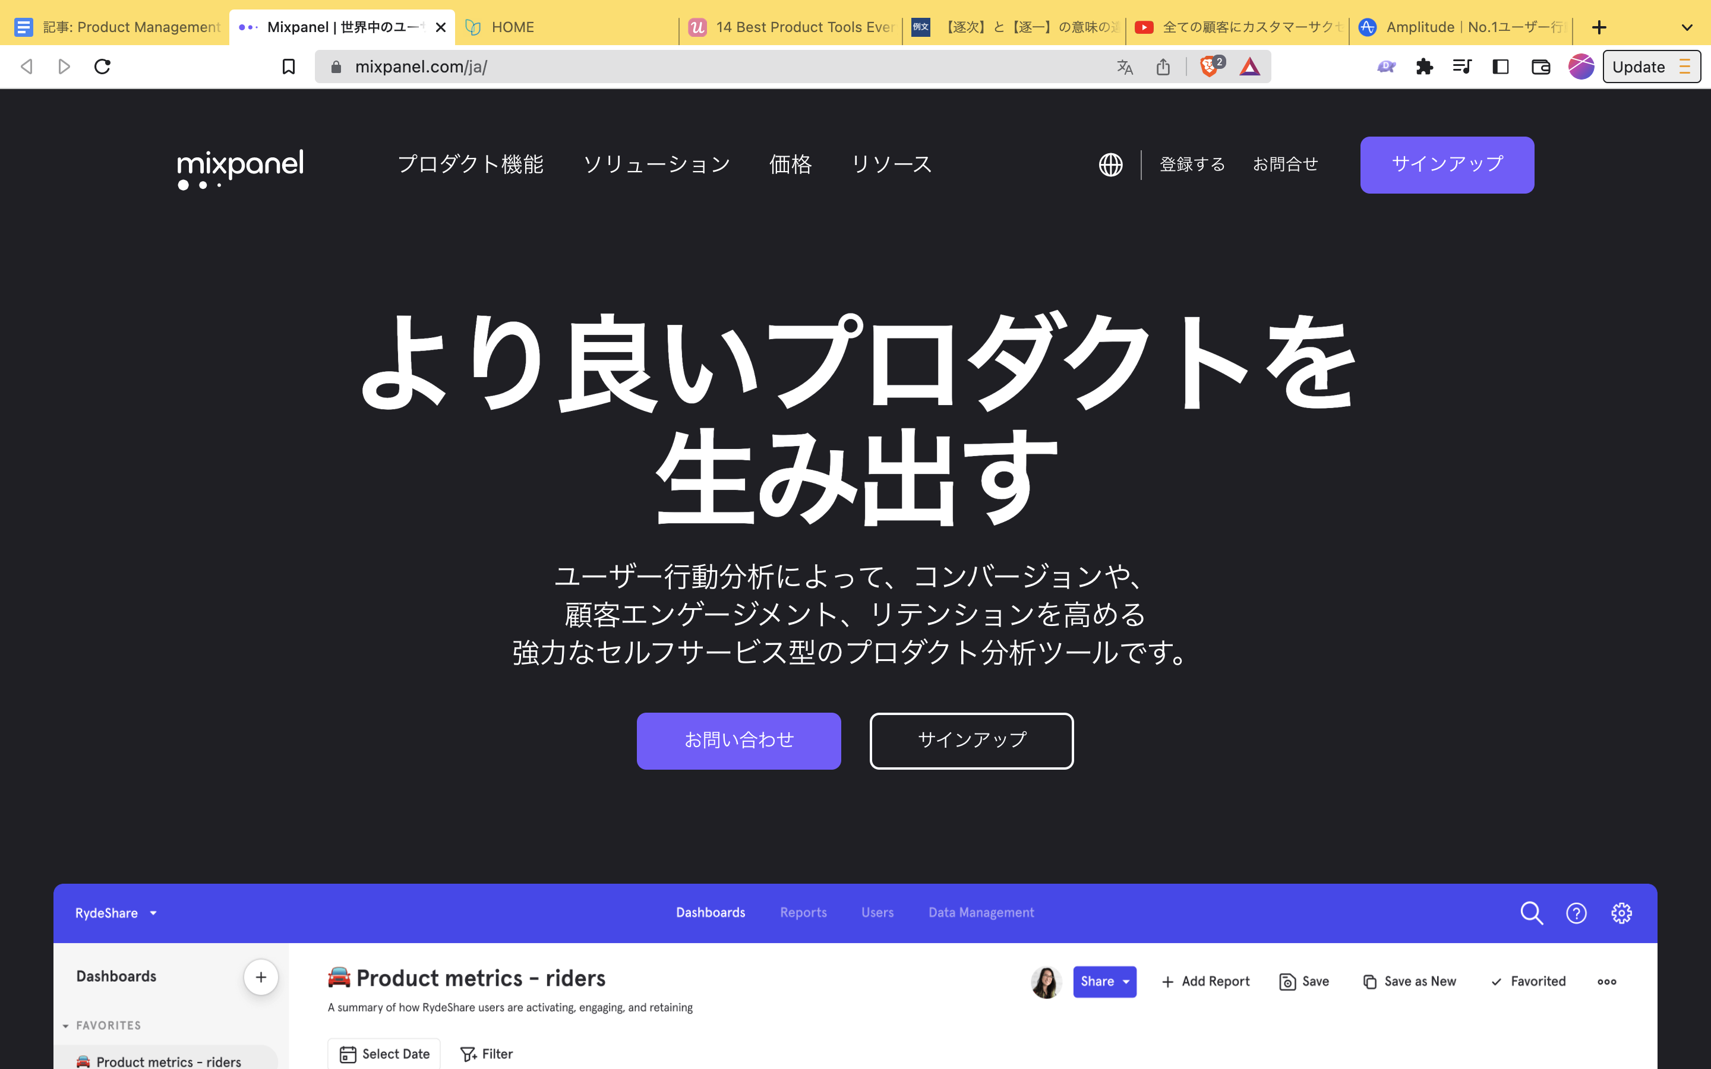Viewport: 1711px width, 1069px height.
Task: Open the three-dot overflow menu on the dashboard
Action: (1607, 981)
